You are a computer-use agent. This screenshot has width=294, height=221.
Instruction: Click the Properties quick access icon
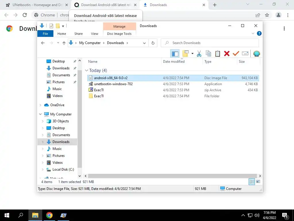[x=51, y=26]
